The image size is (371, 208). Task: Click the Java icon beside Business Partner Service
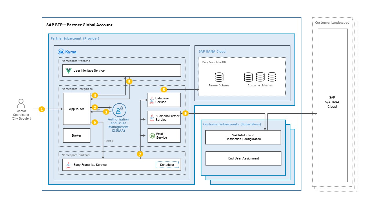point(151,118)
